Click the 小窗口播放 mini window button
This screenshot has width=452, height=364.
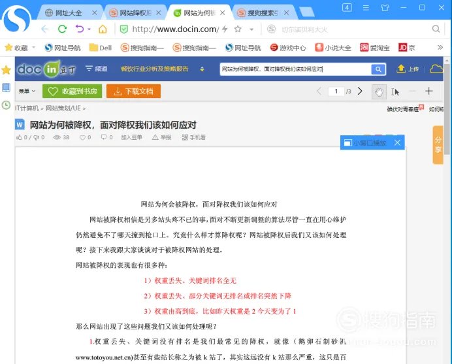click(x=365, y=142)
